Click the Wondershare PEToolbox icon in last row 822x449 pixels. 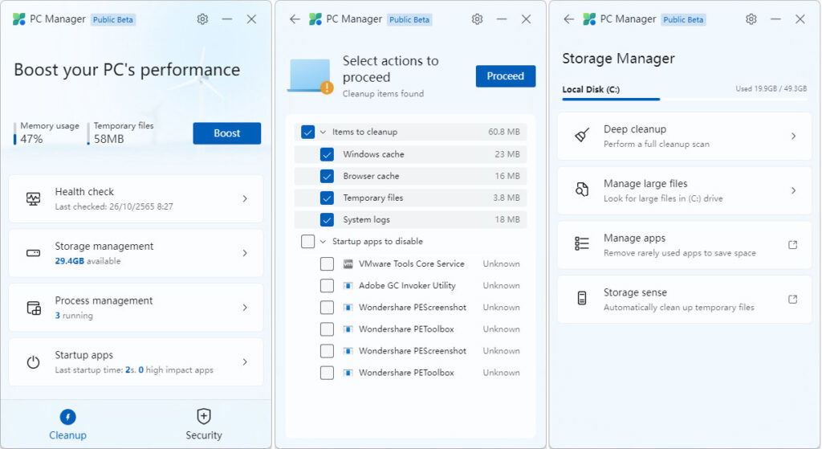click(x=348, y=373)
